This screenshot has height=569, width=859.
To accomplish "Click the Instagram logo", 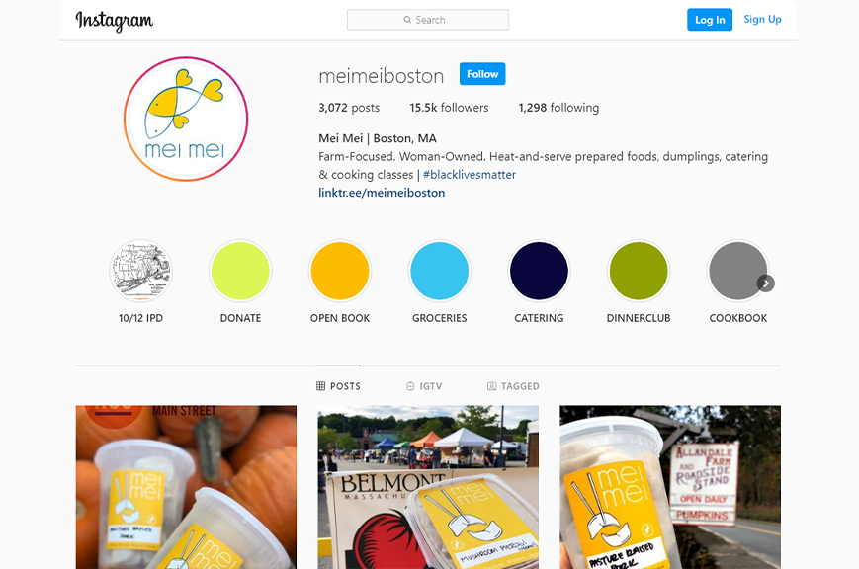I will point(115,21).
